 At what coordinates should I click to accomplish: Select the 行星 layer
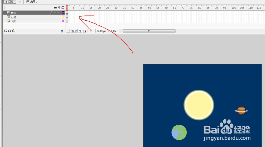point(34,17)
